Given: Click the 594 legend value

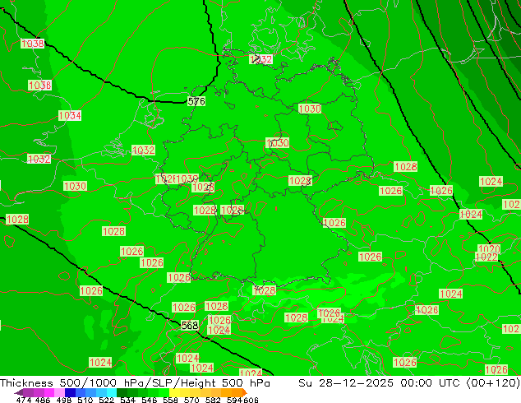Looking at the screenshot, I should point(234,400).
